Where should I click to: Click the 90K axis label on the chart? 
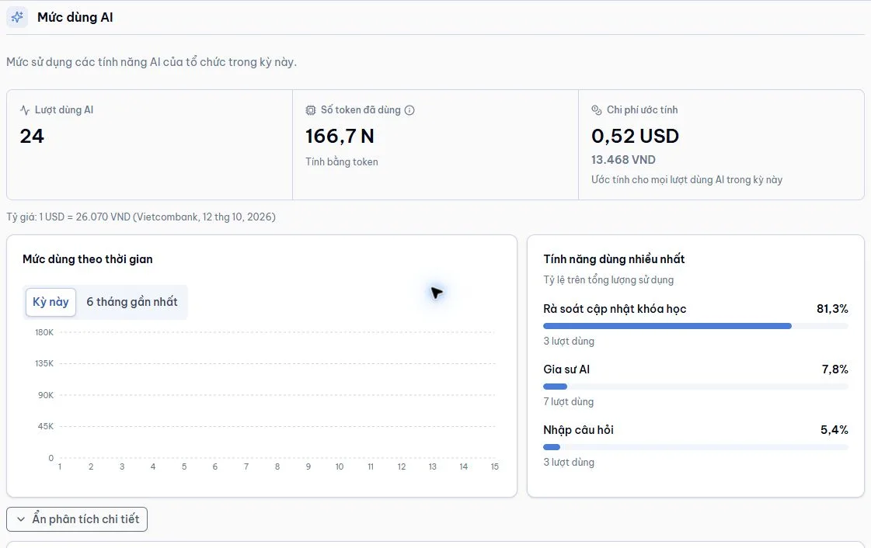pyautogui.click(x=46, y=395)
